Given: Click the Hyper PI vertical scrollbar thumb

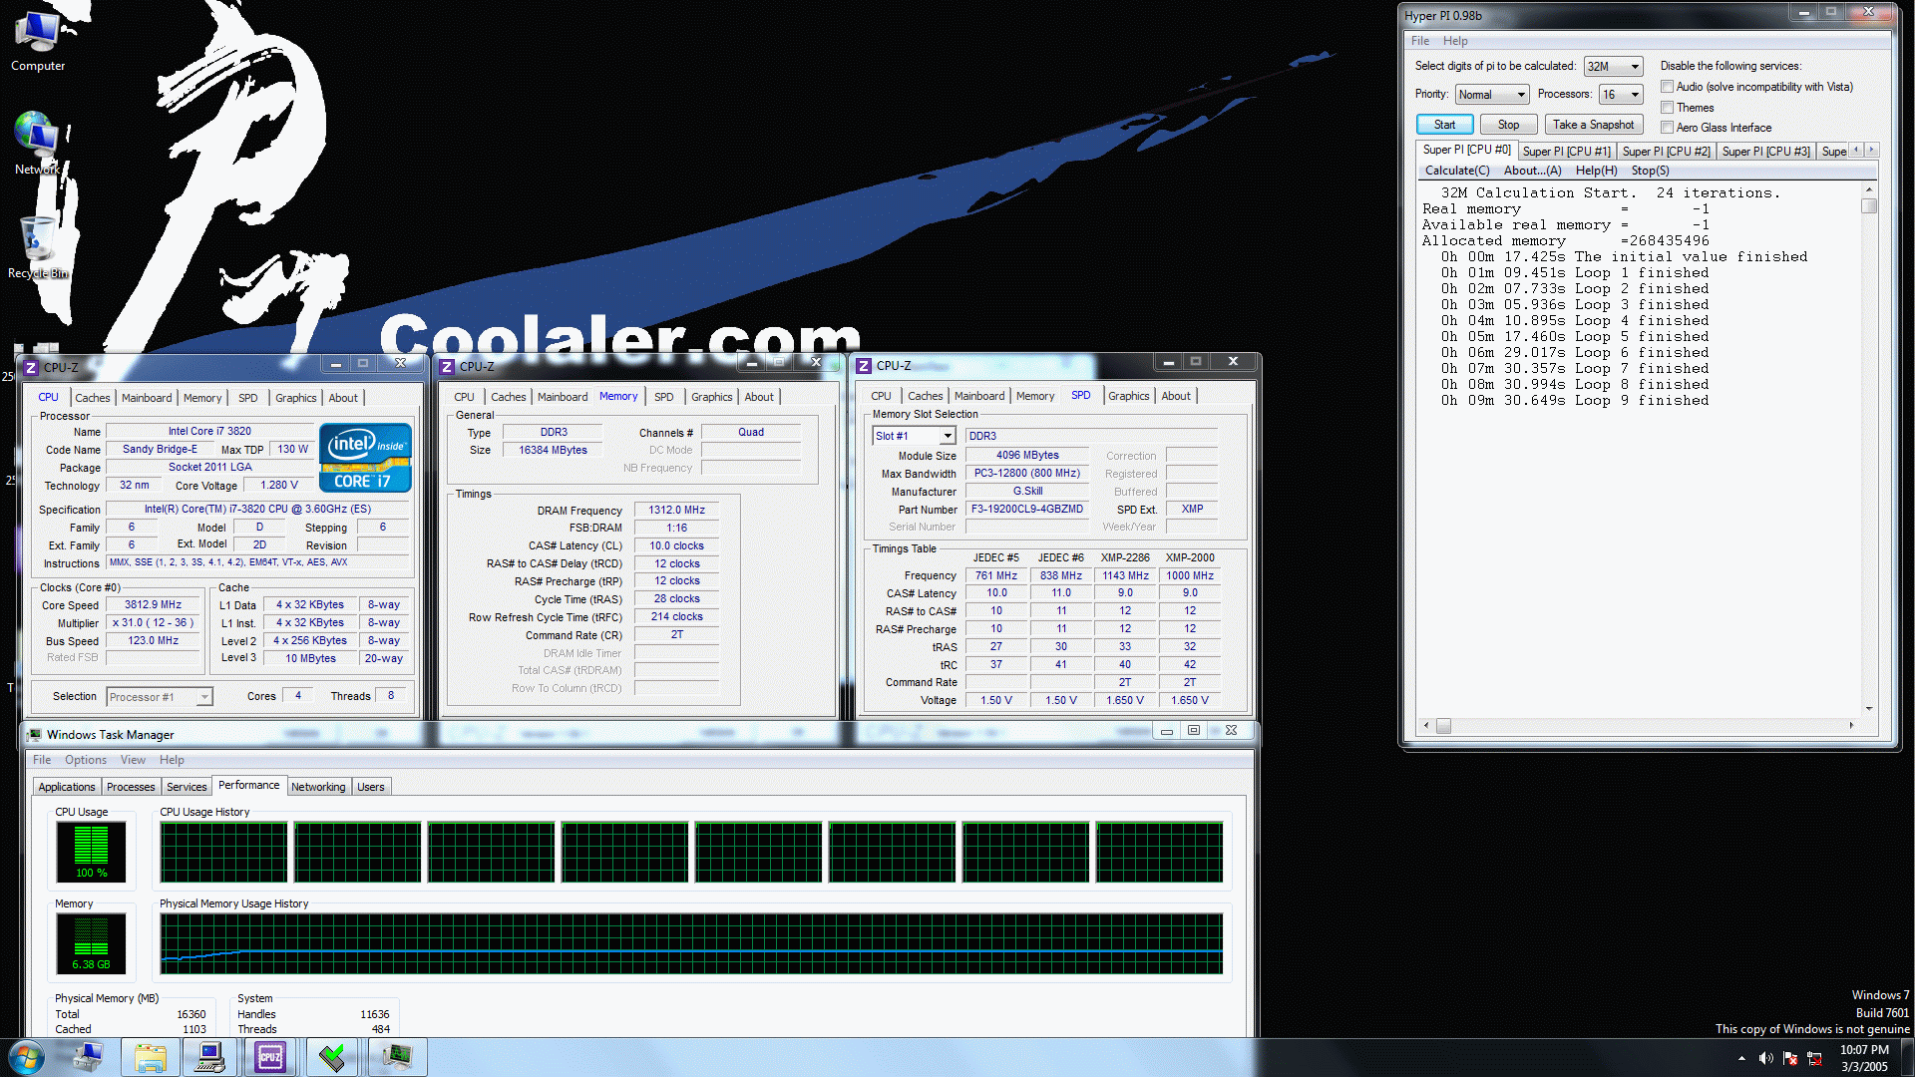Looking at the screenshot, I should pyautogui.click(x=1869, y=205).
